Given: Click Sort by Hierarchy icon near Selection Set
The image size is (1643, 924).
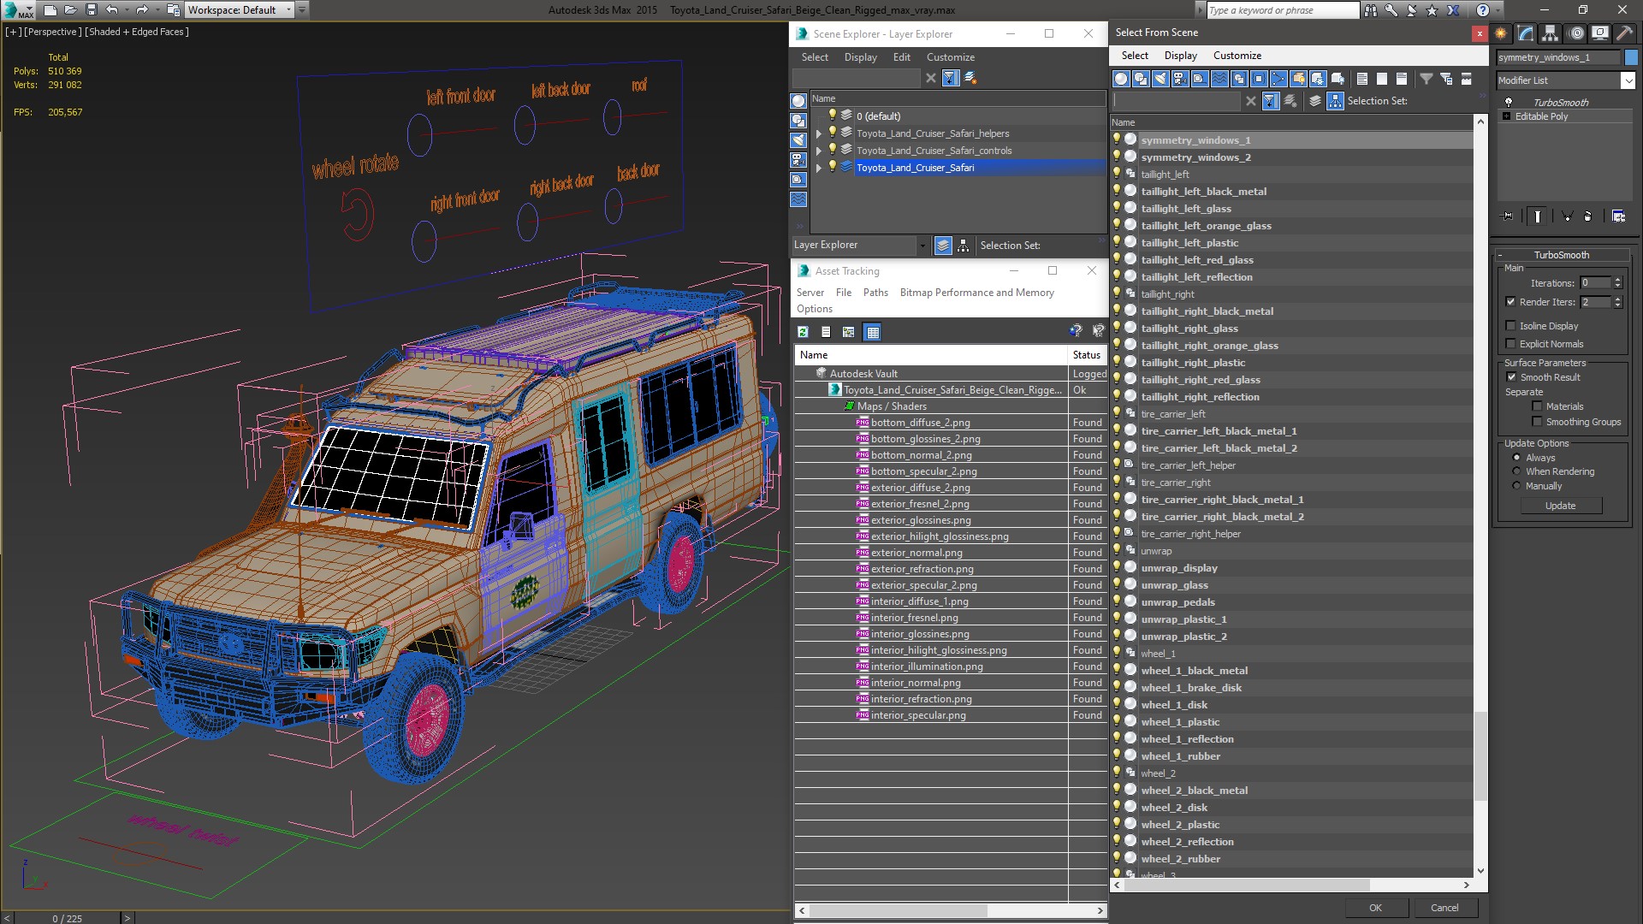Looking at the screenshot, I should (1335, 101).
